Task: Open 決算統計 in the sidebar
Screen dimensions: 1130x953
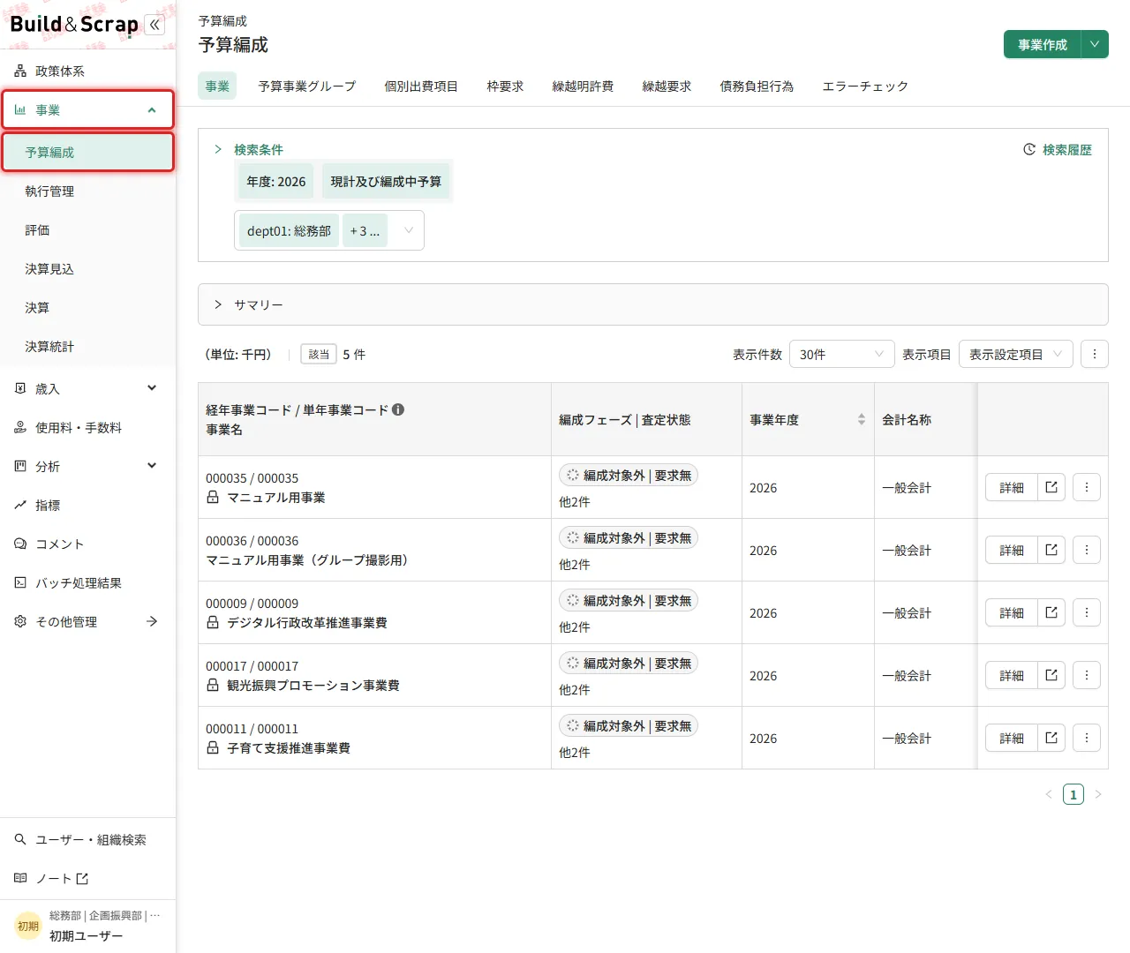Action: click(x=88, y=347)
